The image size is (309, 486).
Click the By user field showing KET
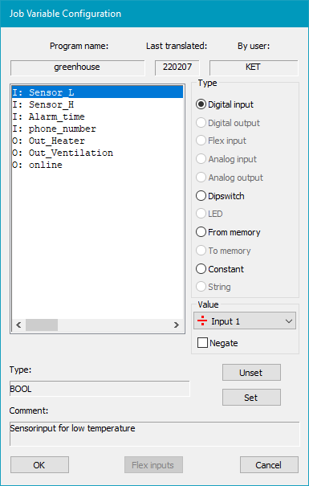tap(254, 67)
